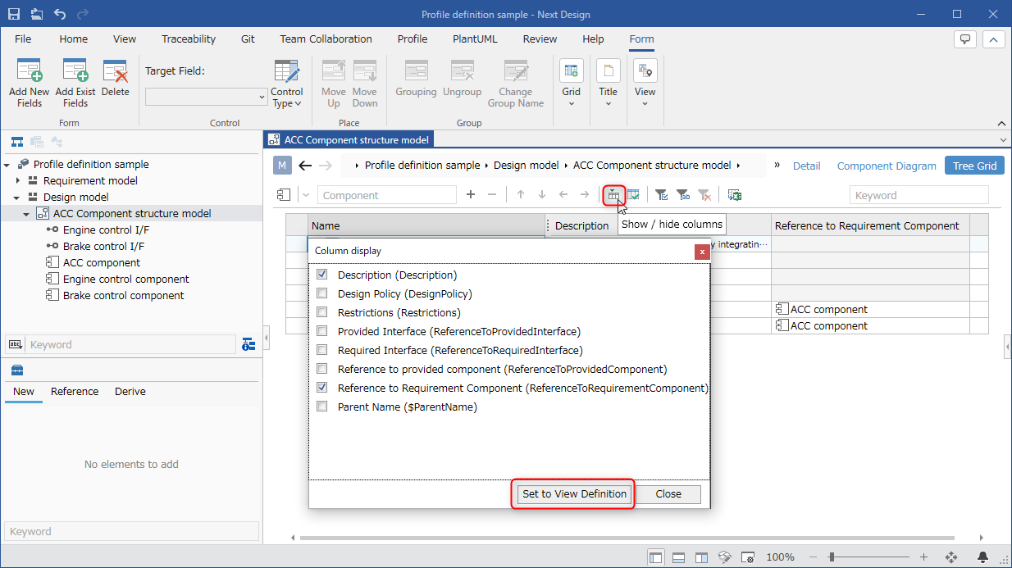Click the grid check icon beside column display
This screenshot has width=1012, height=568.
[x=634, y=195]
